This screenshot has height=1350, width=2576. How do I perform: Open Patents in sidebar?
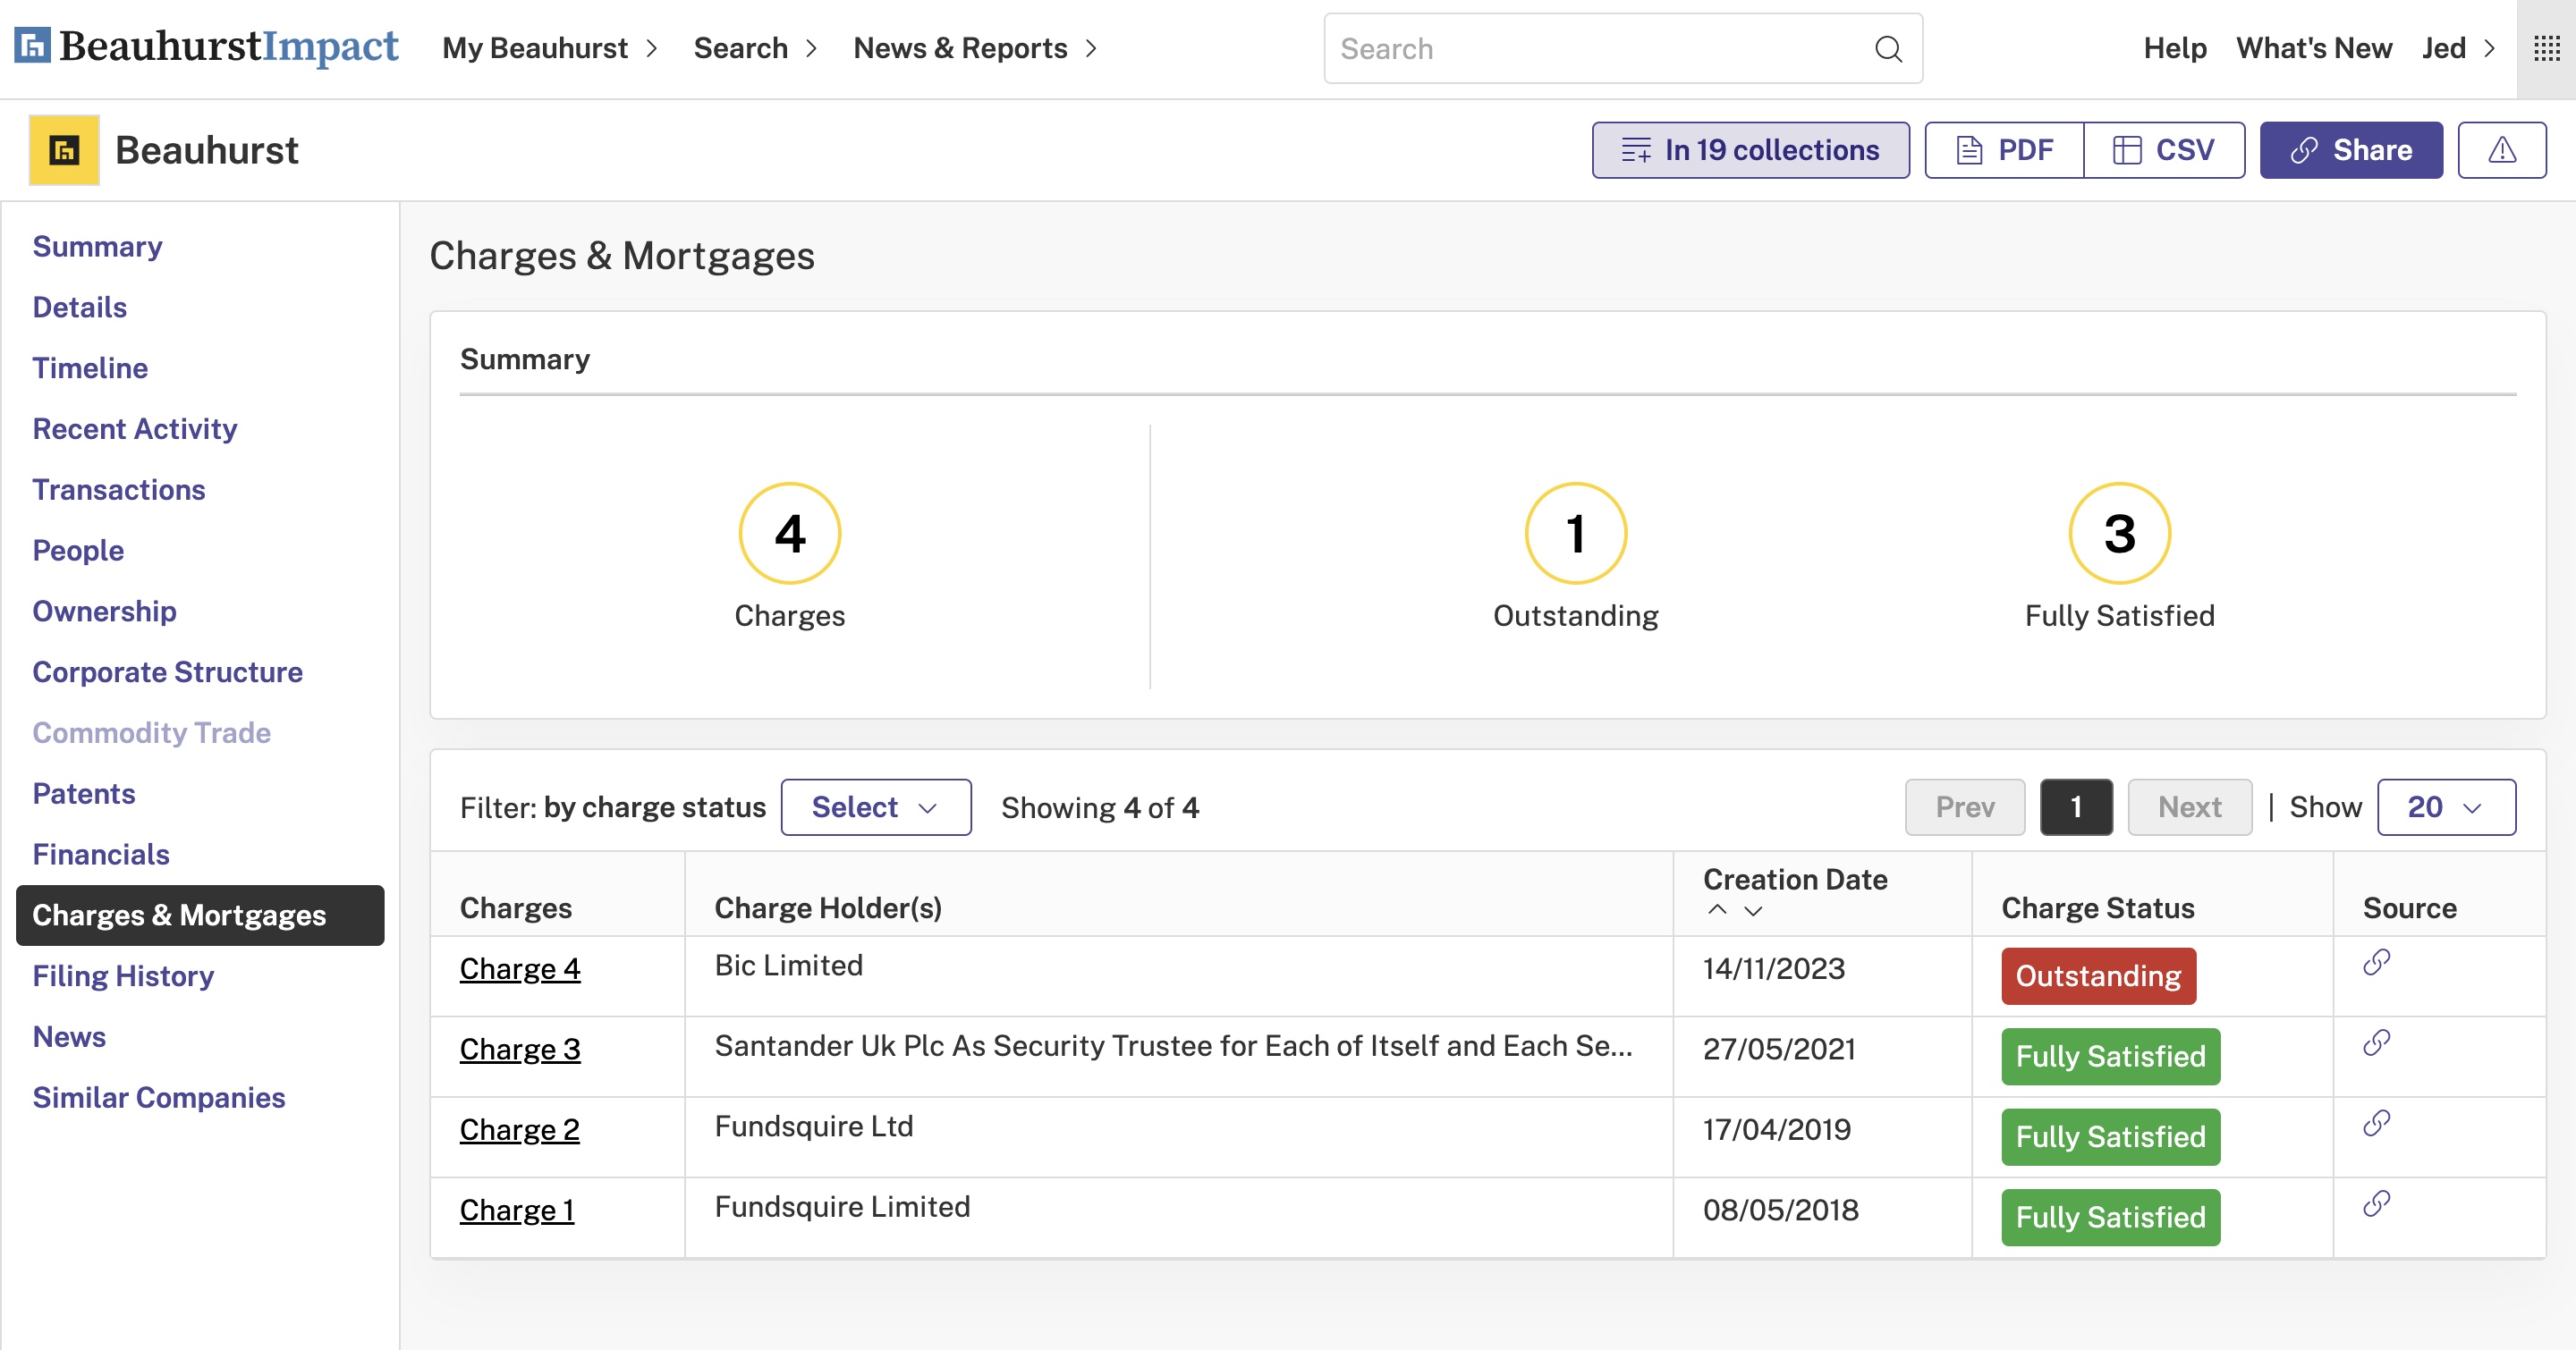pos(83,793)
